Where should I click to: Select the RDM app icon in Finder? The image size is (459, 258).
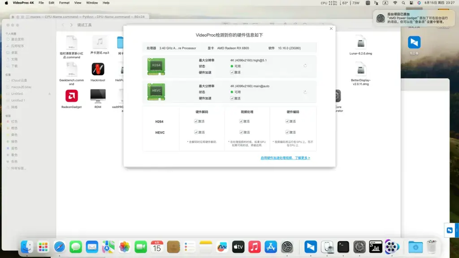coord(98,96)
